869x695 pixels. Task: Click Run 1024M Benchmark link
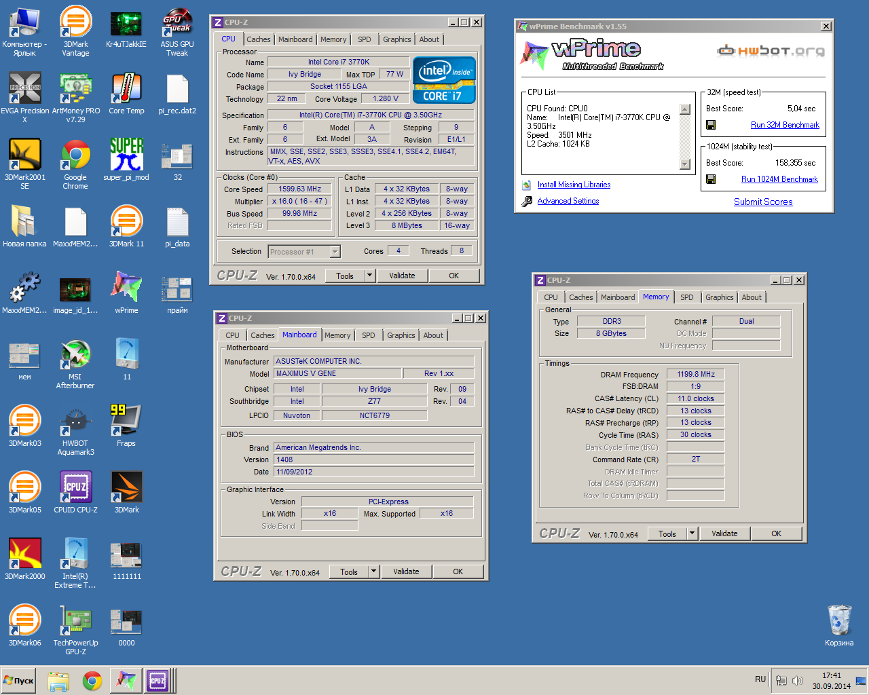point(779,179)
